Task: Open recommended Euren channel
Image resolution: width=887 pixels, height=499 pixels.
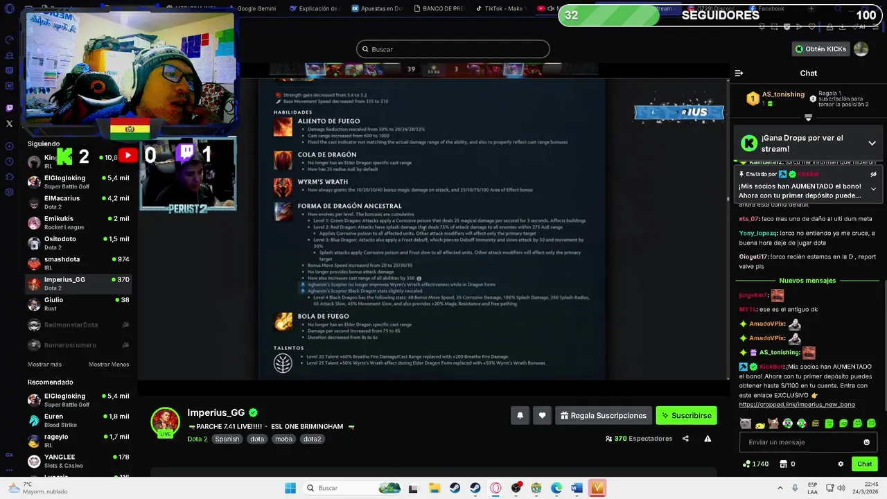Action: click(x=78, y=420)
